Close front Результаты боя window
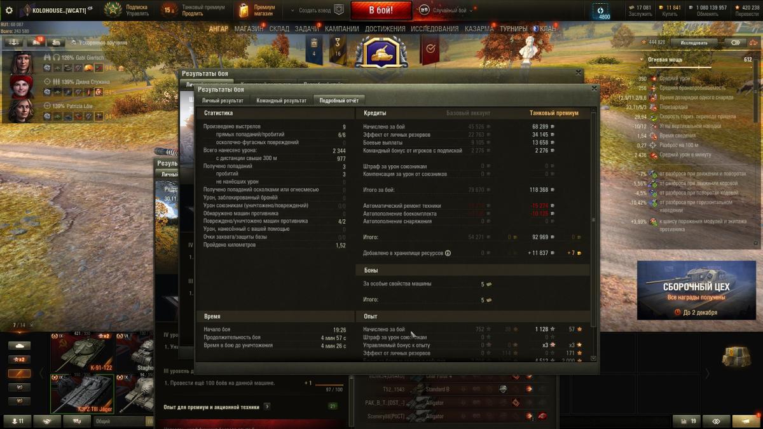Screen dimensions: 763x429 pyautogui.click(x=595, y=88)
